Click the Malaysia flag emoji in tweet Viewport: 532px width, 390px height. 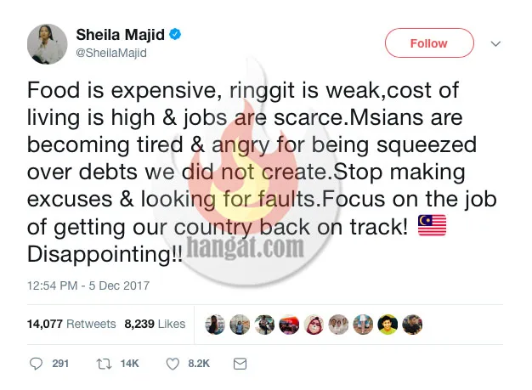[433, 227]
